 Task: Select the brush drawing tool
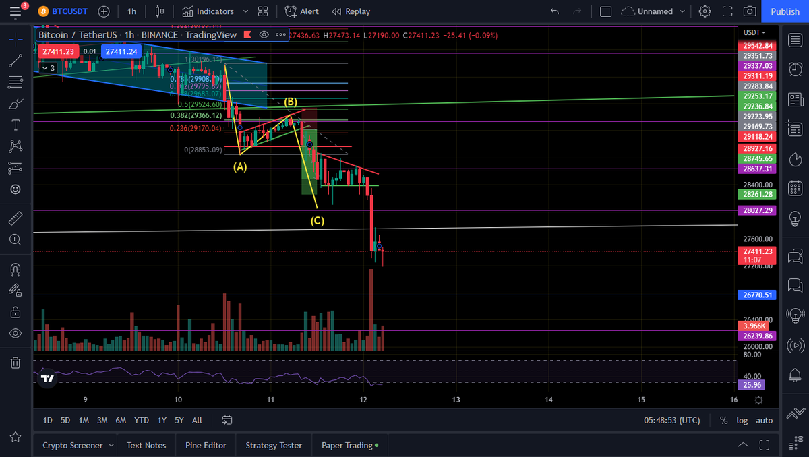tap(15, 104)
